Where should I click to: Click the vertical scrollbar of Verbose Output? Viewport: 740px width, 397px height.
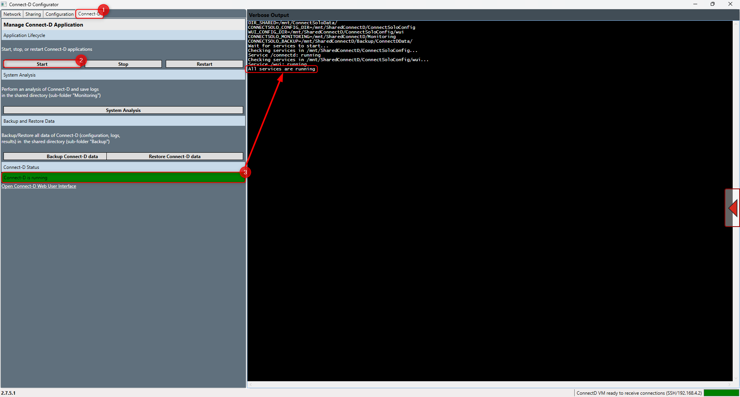click(x=736, y=201)
